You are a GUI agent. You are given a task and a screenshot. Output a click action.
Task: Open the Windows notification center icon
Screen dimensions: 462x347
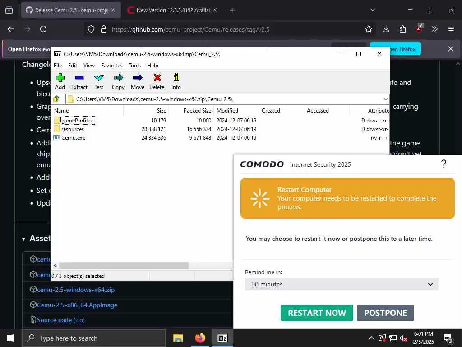tap(448, 338)
